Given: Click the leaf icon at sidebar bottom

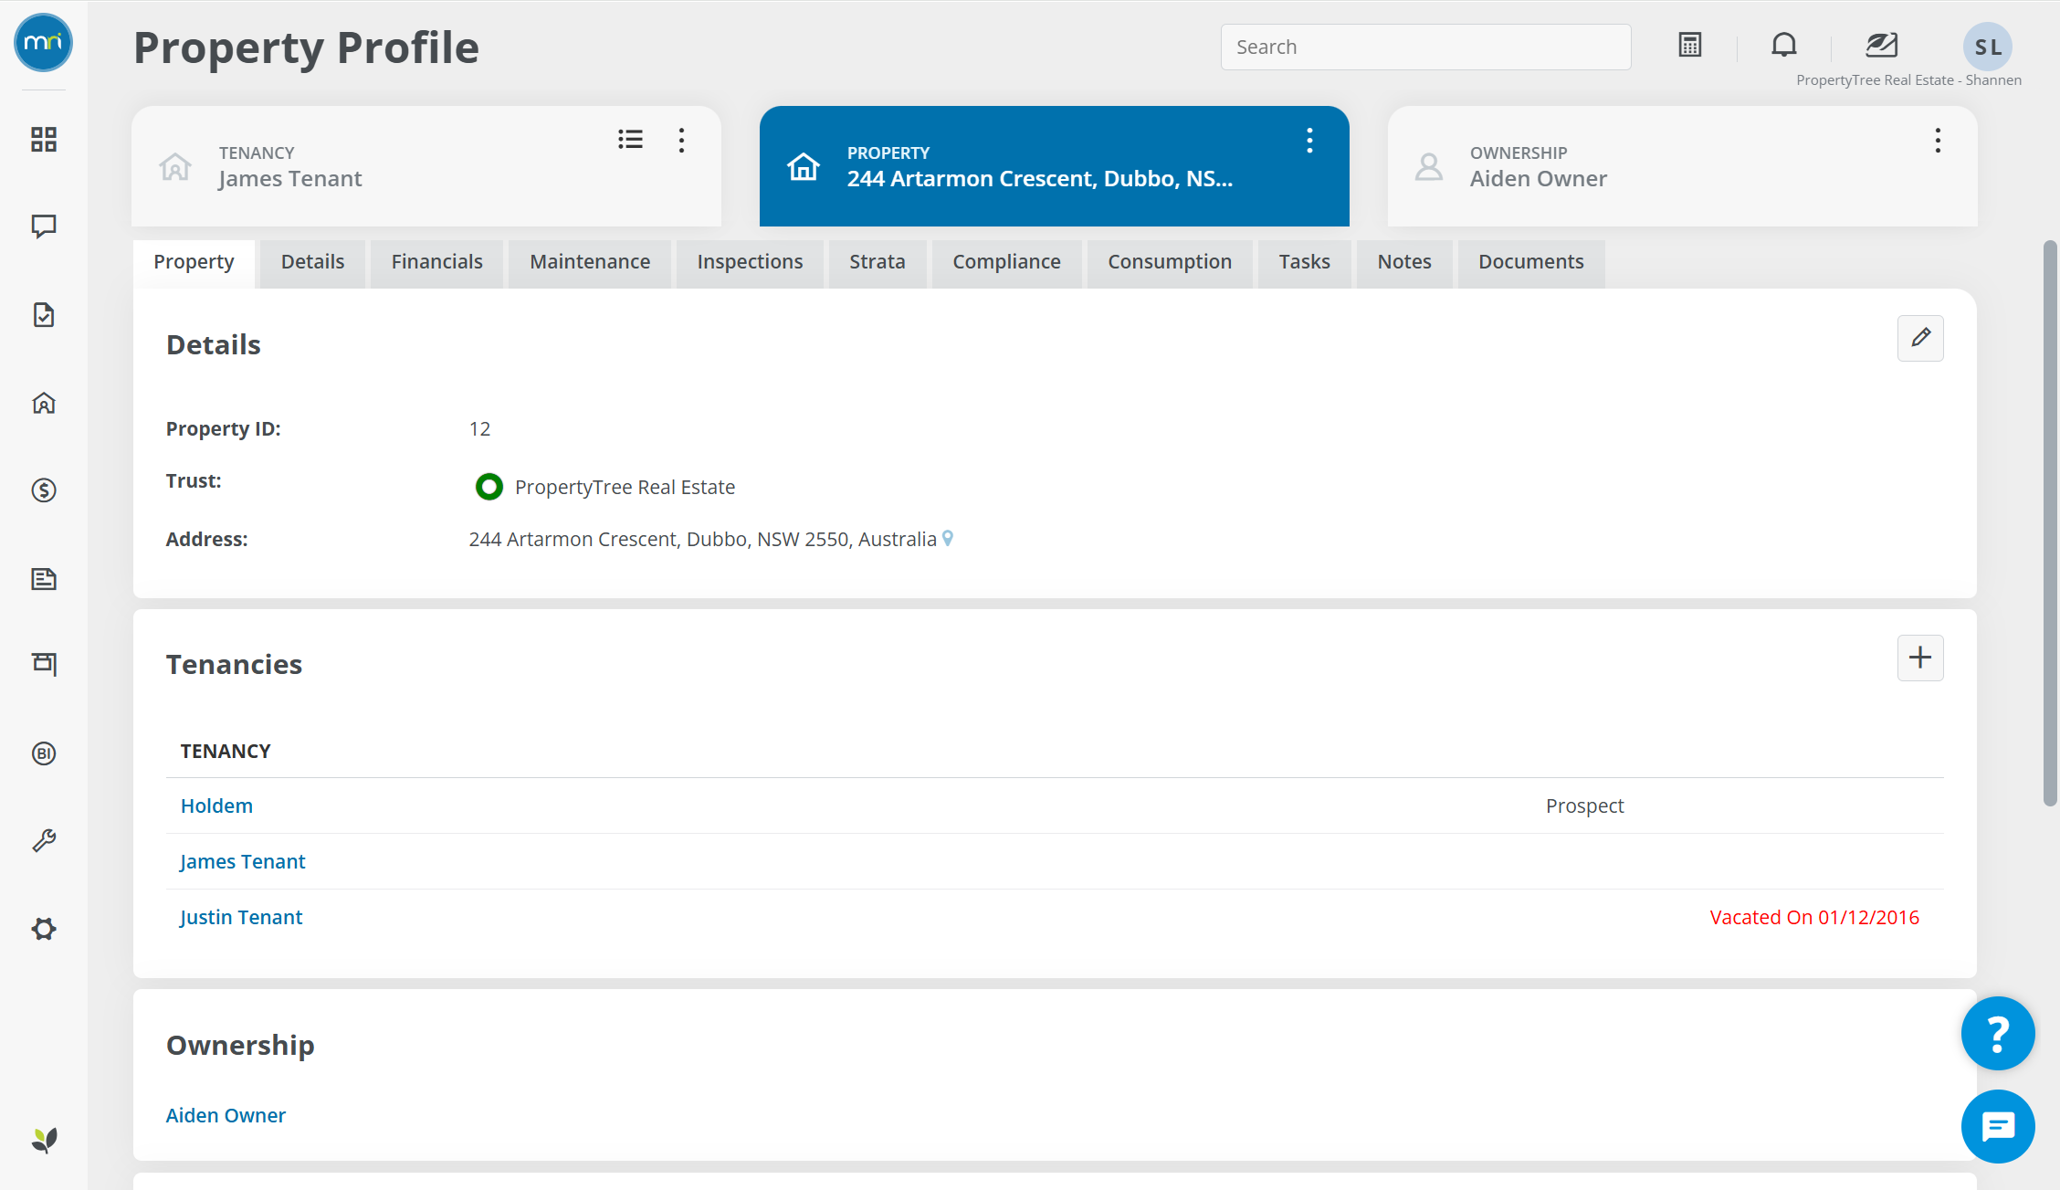Looking at the screenshot, I should pyautogui.click(x=44, y=1140).
